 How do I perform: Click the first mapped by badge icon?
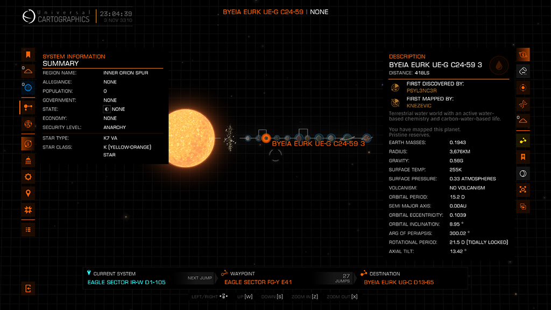(x=395, y=103)
